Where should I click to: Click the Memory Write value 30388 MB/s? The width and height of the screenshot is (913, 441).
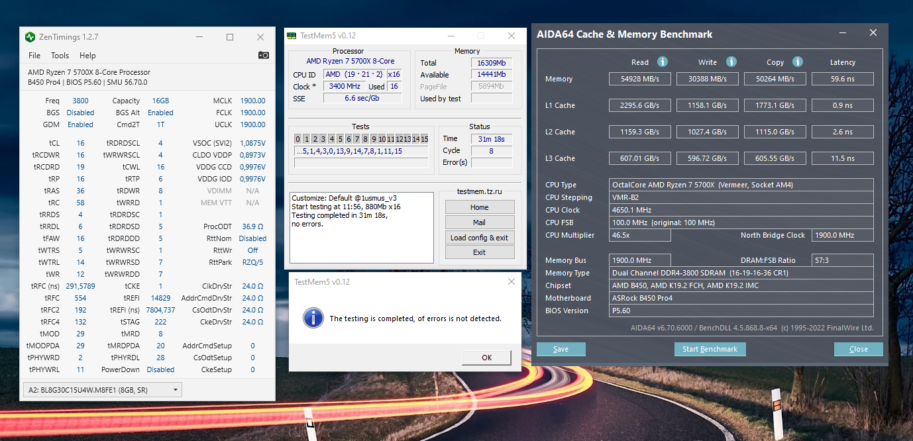(x=708, y=79)
